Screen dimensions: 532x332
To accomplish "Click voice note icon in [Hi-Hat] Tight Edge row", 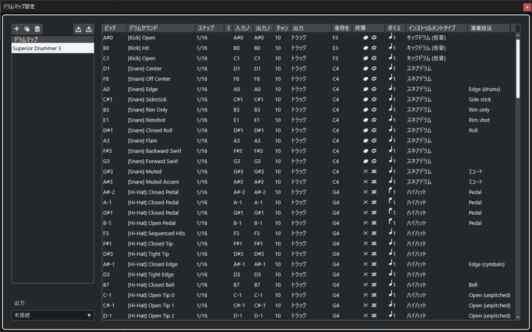I will [x=392, y=274].
